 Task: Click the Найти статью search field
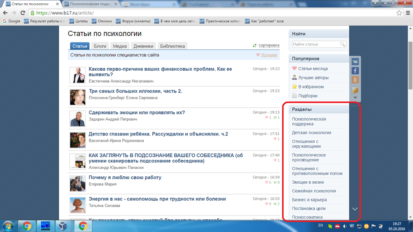[x=316, y=44]
